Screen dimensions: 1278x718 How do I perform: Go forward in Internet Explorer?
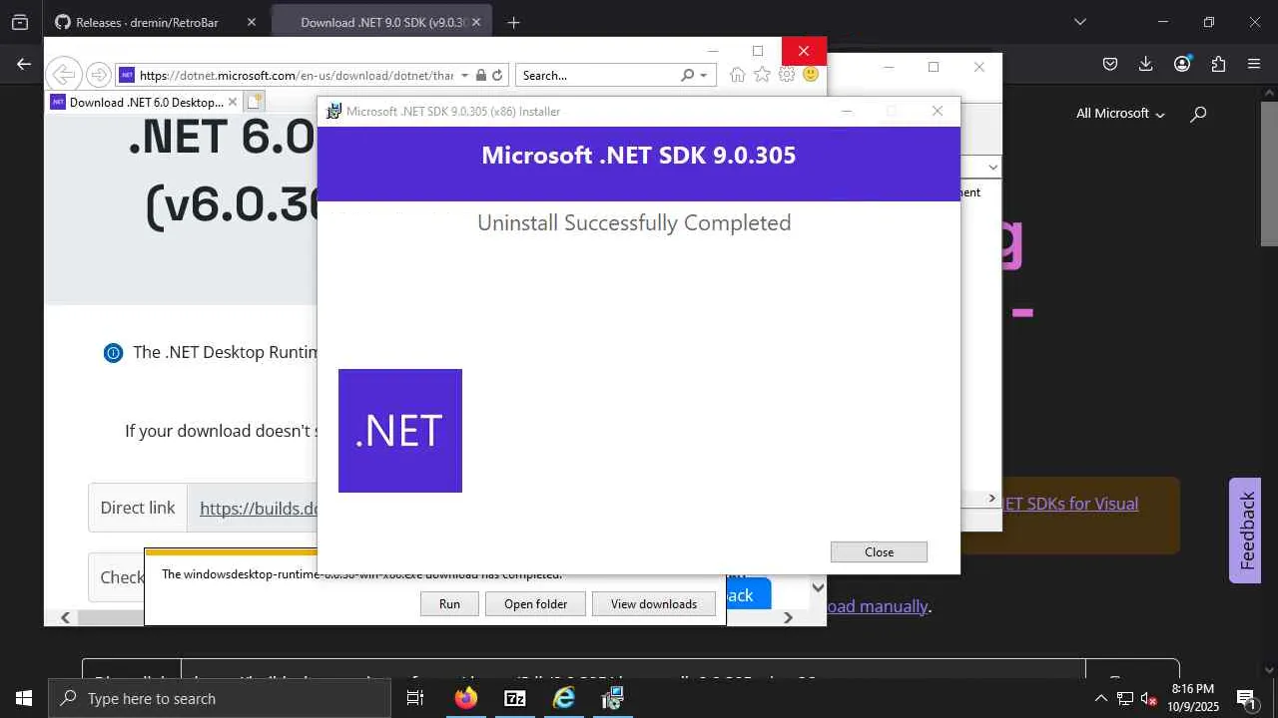coord(98,75)
